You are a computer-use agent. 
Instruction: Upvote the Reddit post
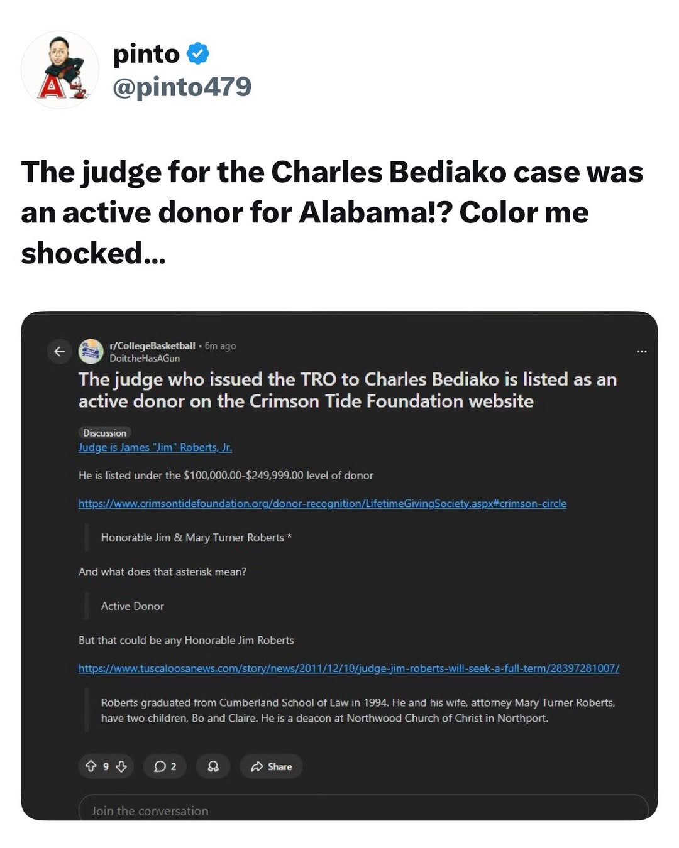[x=91, y=766]
